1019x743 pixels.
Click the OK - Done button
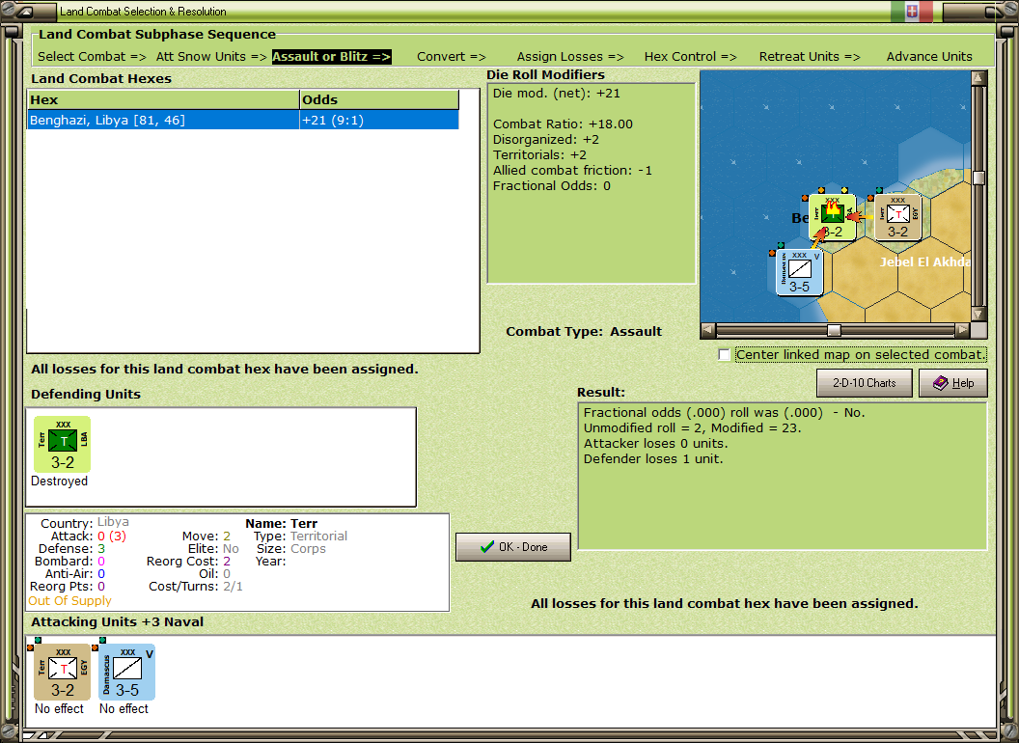[x=513, y=547]
